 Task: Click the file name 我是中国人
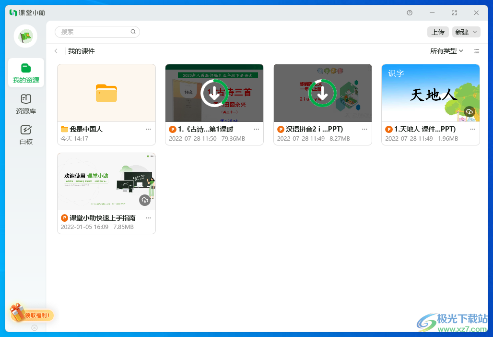[x=86, y=129]
